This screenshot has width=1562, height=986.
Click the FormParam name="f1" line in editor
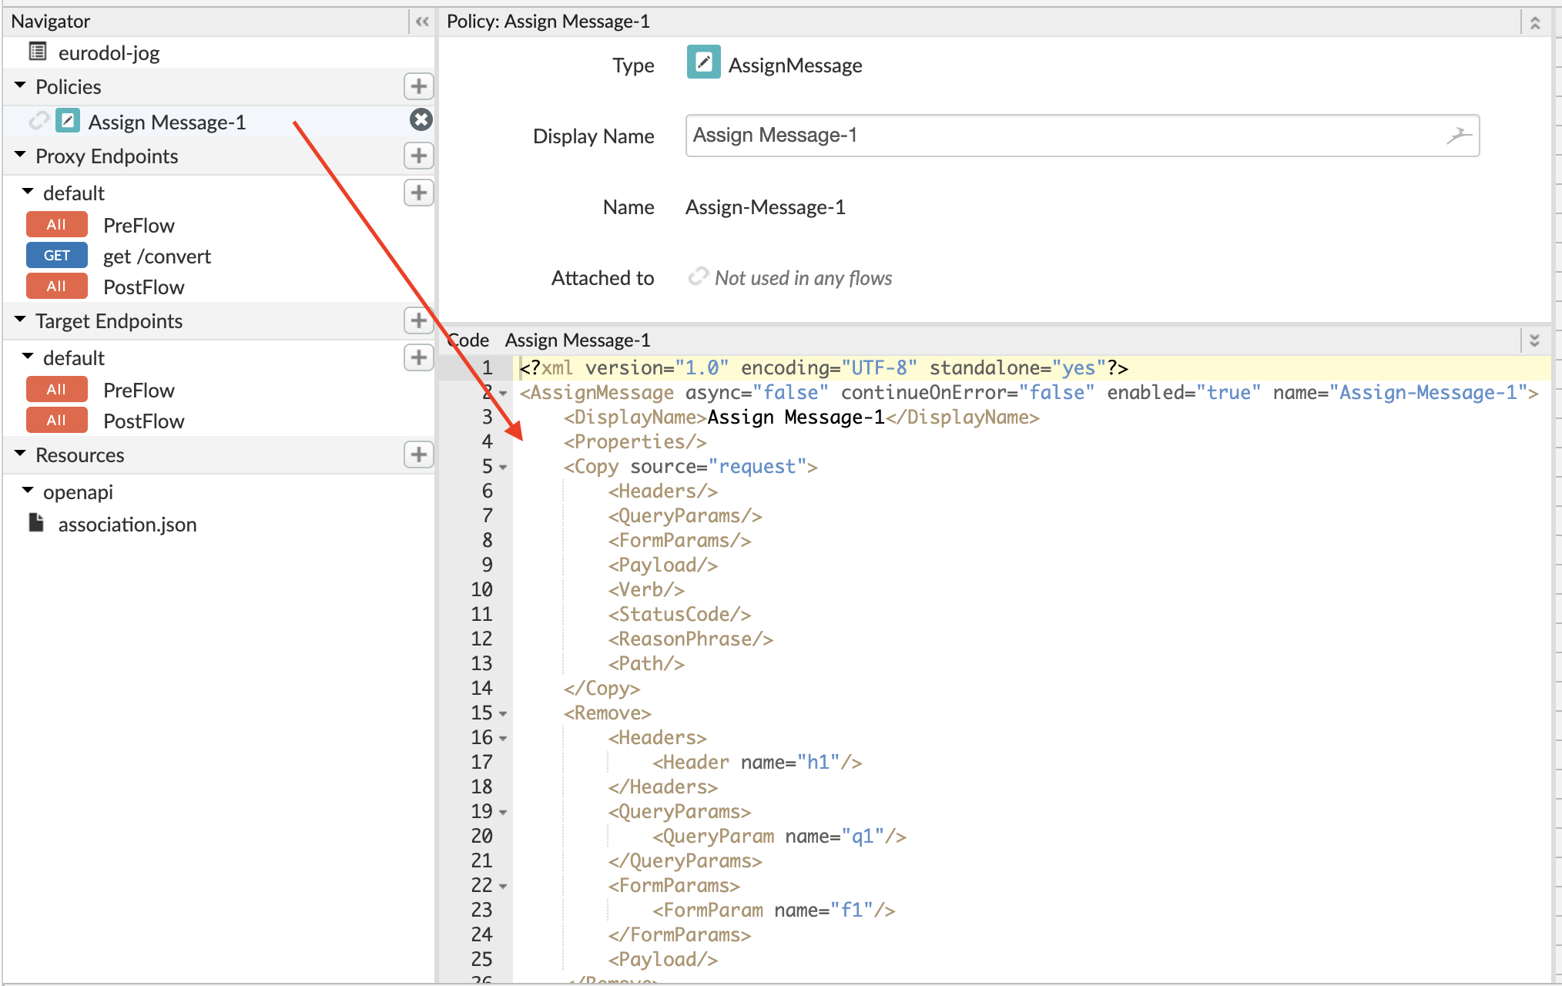point(773,911)
